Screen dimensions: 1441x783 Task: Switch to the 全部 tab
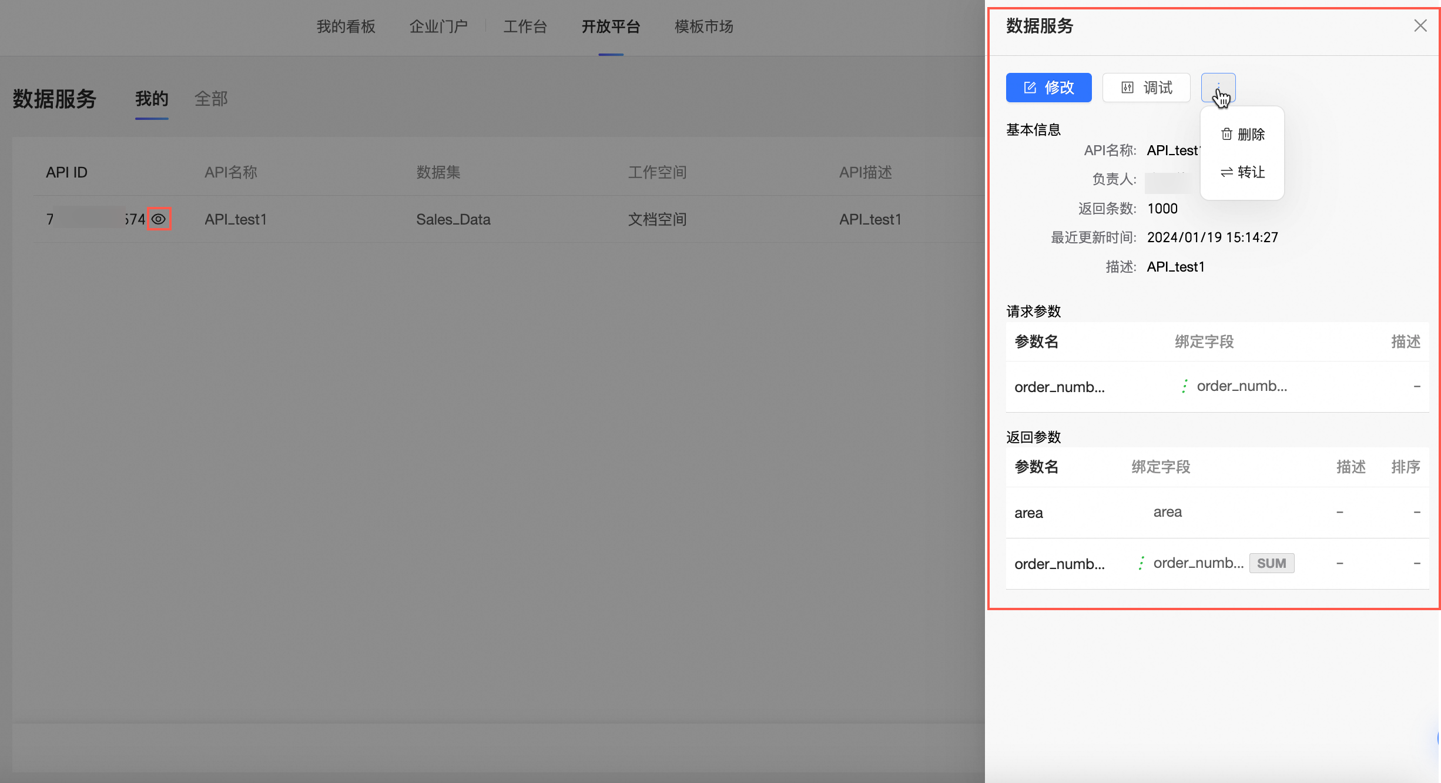(211, 99)
